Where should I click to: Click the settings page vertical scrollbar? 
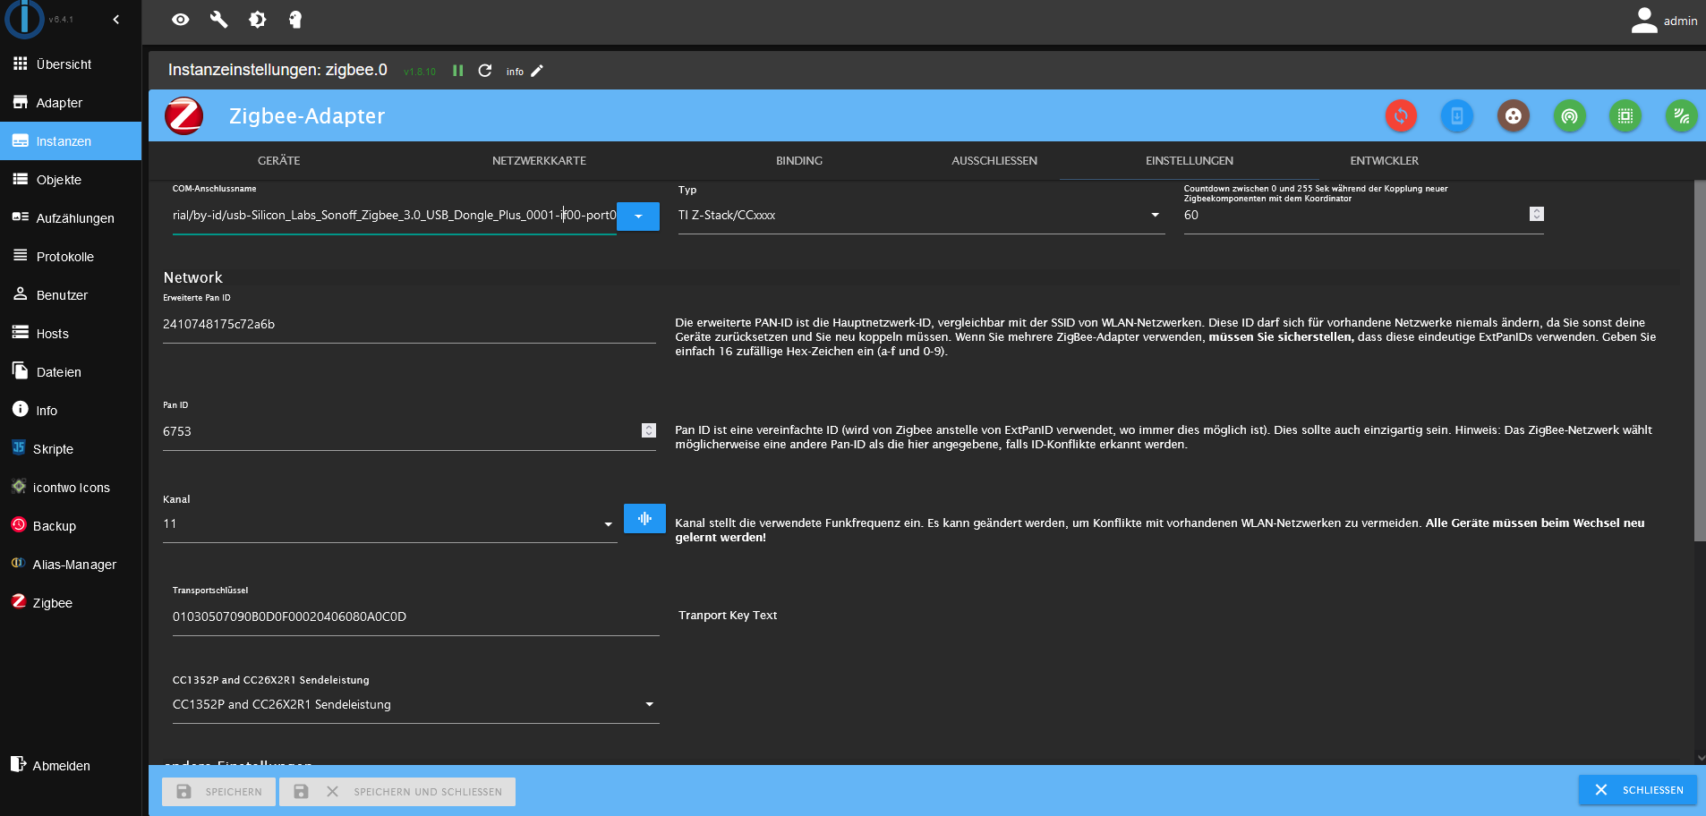coord(1700,361)
